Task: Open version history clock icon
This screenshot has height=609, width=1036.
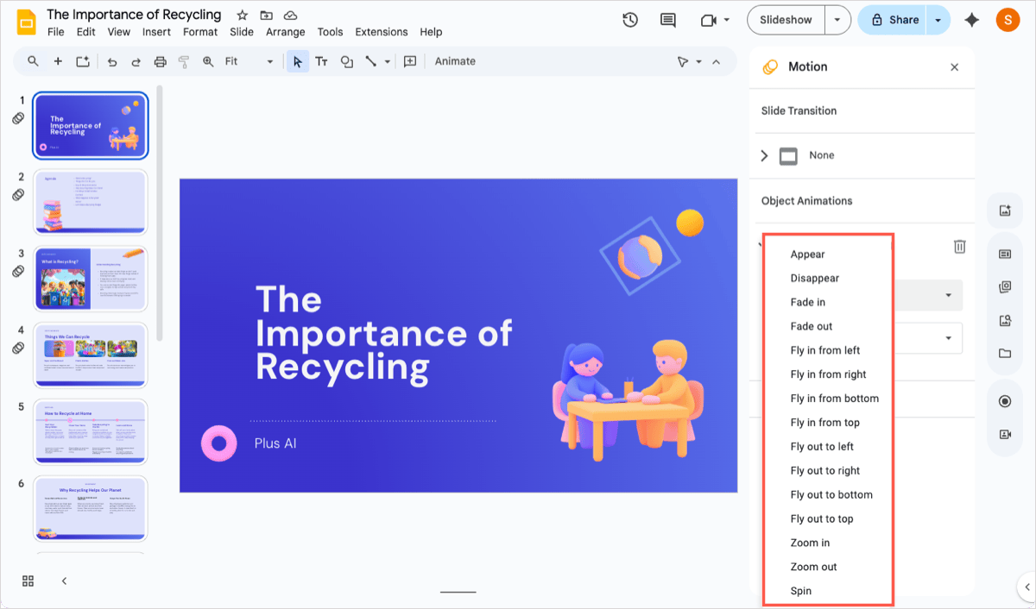Action: [x=630, y=20]
